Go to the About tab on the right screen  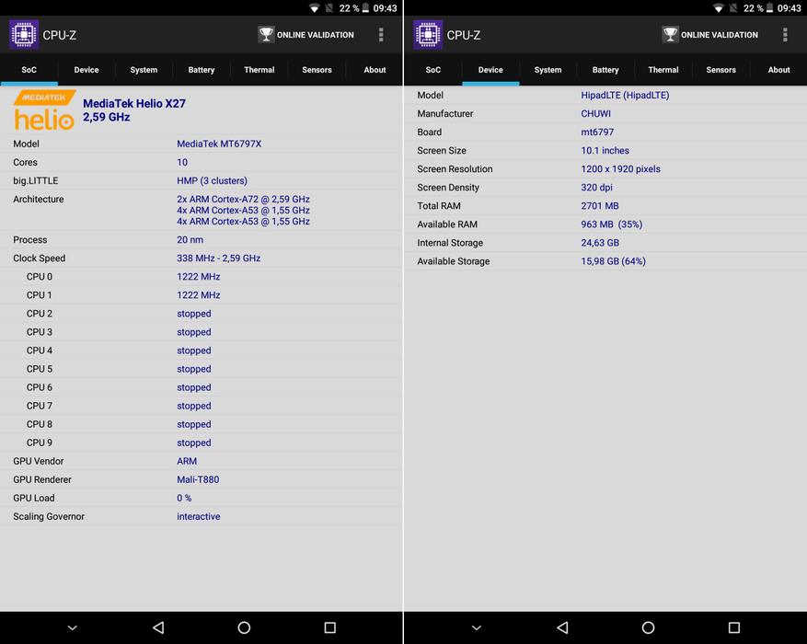click(x=778, y=70)
